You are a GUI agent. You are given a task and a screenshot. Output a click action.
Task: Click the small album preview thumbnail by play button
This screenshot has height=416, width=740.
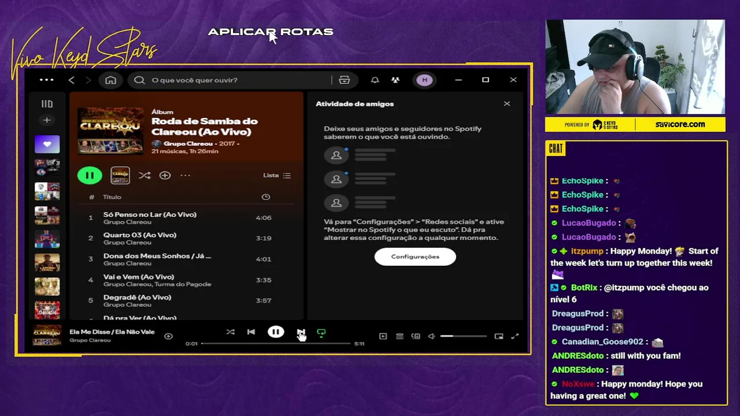[120, 175]
